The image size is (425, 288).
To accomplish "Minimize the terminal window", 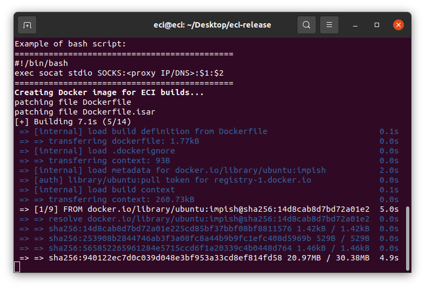I will point(355,25).
